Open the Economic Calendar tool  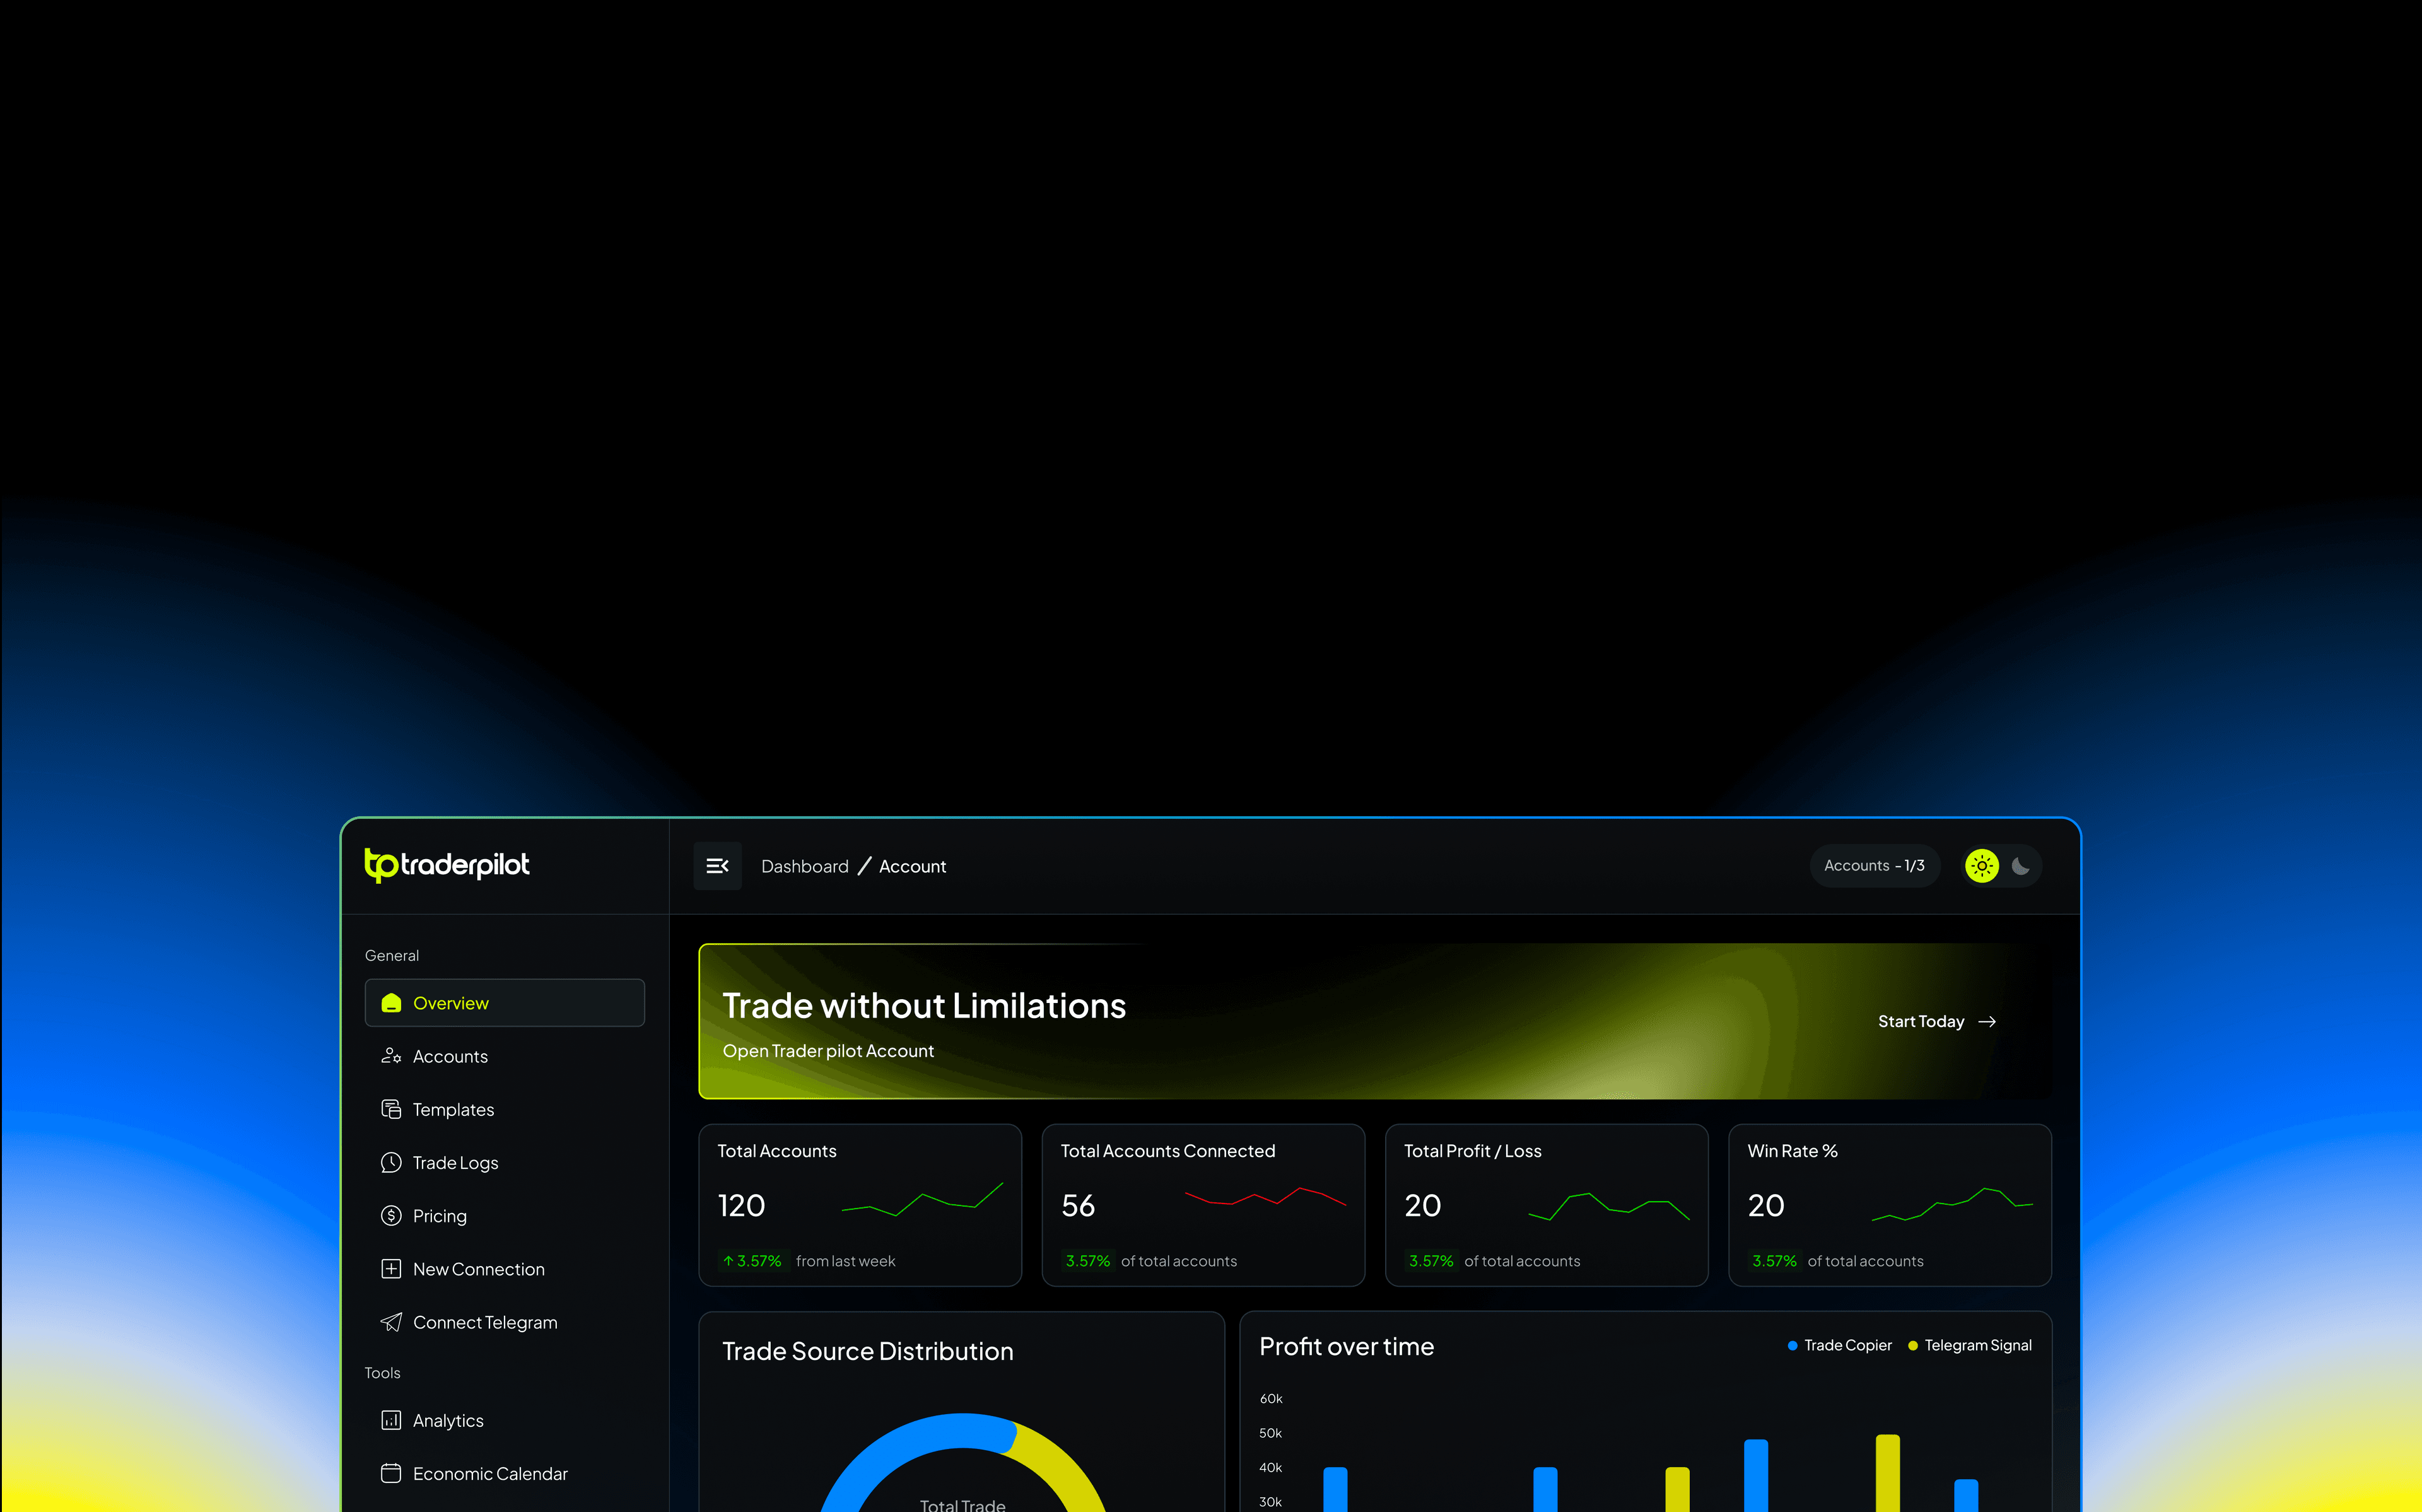click(505, 1473)
